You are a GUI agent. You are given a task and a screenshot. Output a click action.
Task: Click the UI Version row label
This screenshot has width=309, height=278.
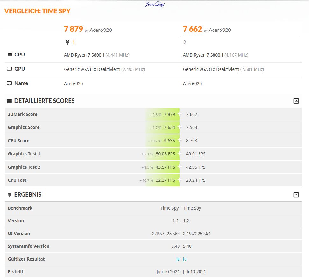click(x=19, y=234)
